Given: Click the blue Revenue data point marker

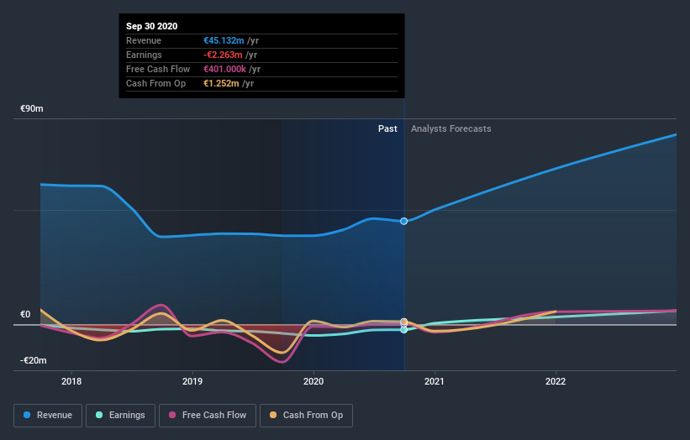Looking at the screenshot, I should click(x=404, y=221).
